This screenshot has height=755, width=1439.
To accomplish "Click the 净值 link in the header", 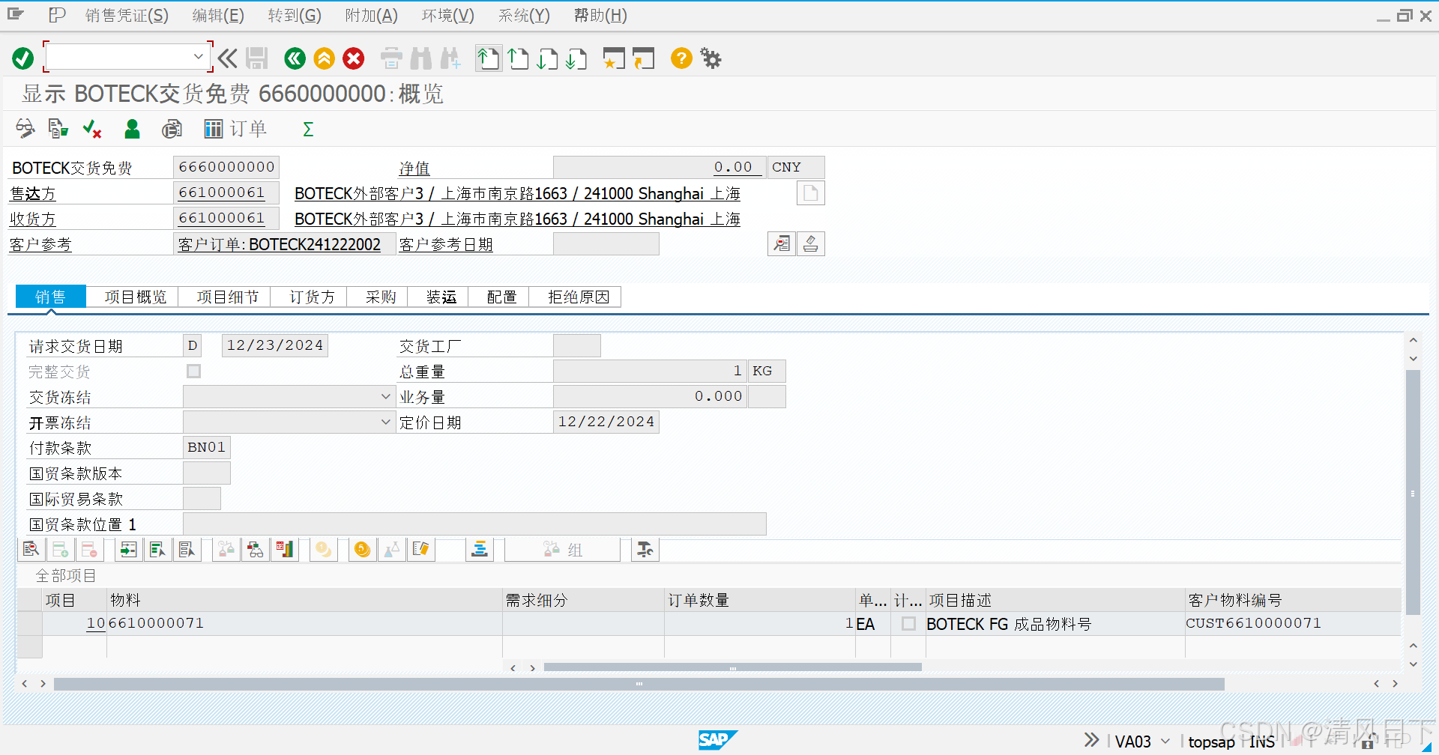I will coord(414,168).
